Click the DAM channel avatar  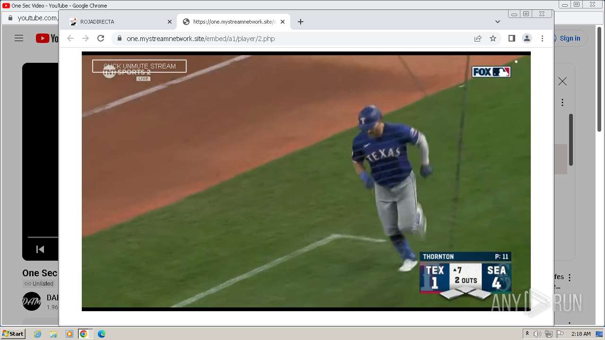pyautogui.click(x=32, y=301)
